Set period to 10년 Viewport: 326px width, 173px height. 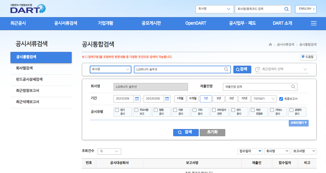pyautogui.click(x=244, y=99)
